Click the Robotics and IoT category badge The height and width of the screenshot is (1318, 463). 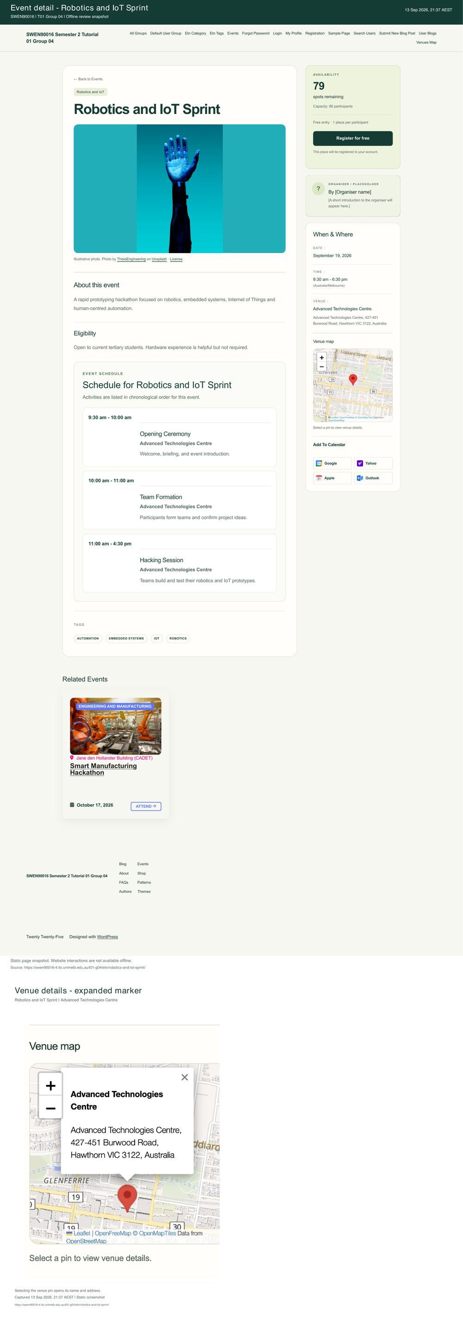tap(90, 92)
